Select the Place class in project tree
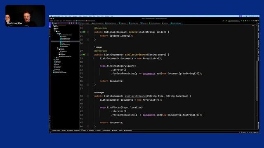 [x=63, y=43]
